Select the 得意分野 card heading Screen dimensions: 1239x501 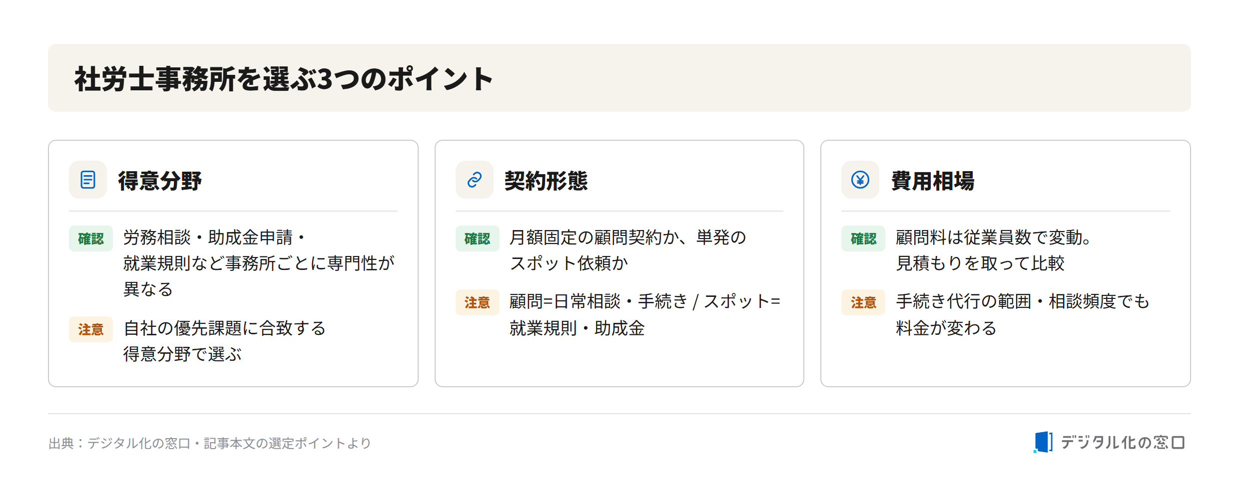[160, 181]
